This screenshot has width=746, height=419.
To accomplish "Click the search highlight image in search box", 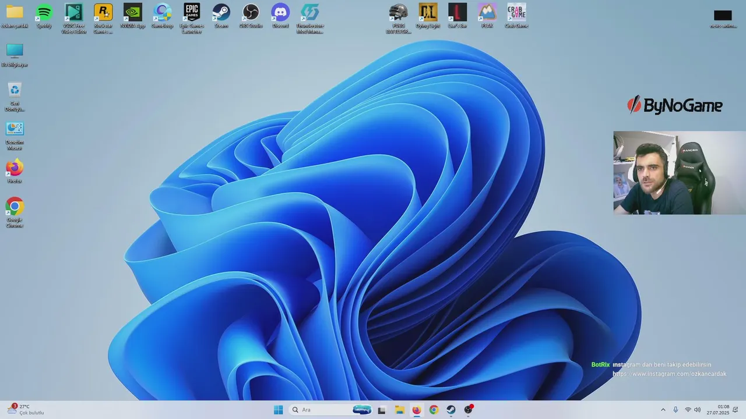I will [362, 410].
